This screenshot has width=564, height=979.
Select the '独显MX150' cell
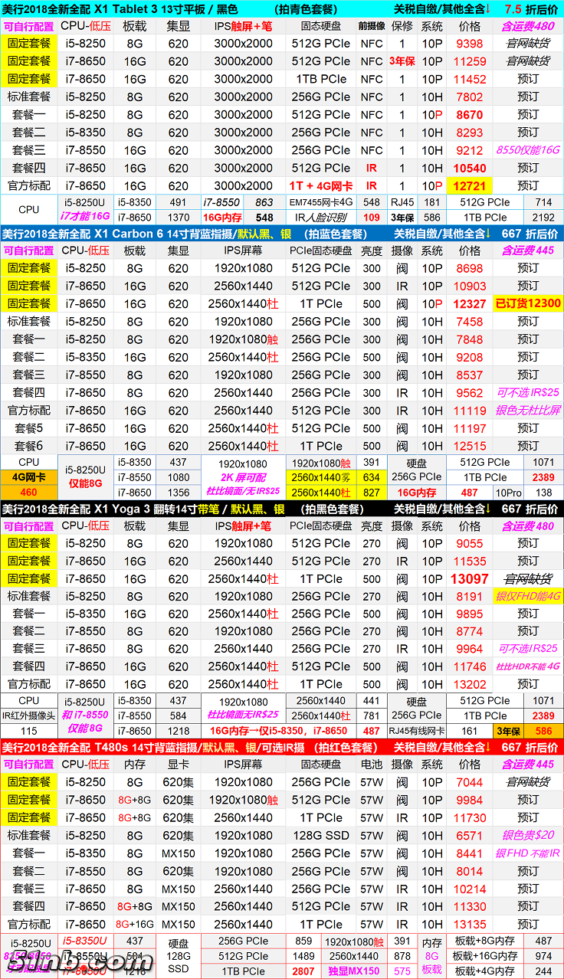pos(353,971)
